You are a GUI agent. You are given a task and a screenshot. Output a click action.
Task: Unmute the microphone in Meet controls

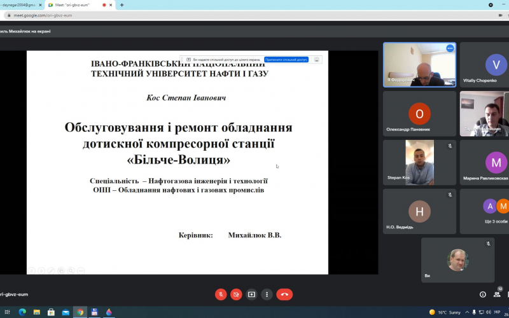coord(221,294)
